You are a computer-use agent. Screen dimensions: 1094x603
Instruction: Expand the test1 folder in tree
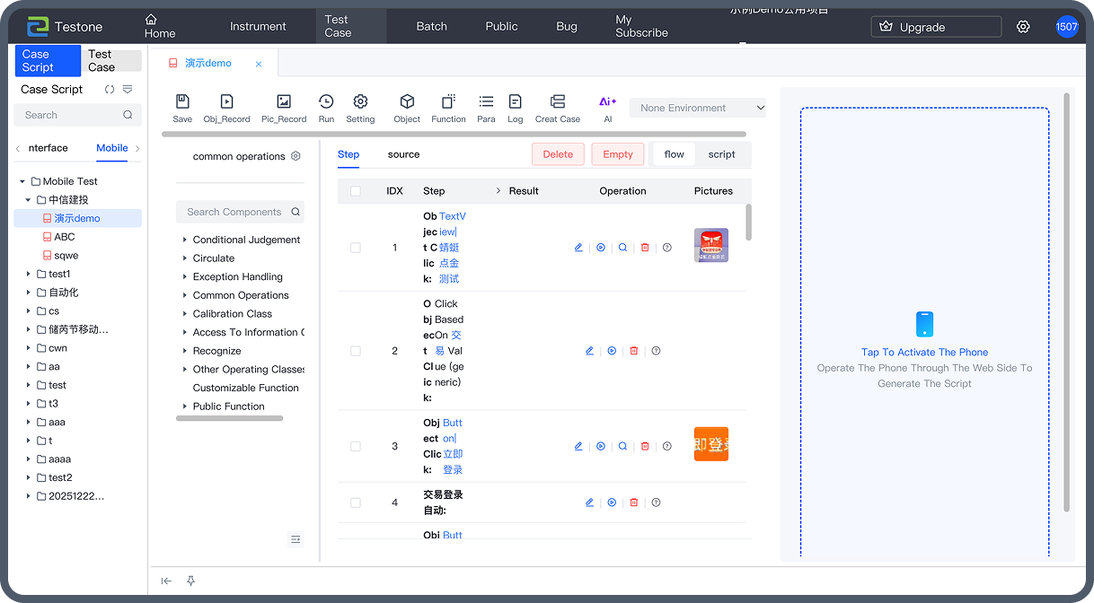point(29,274)
